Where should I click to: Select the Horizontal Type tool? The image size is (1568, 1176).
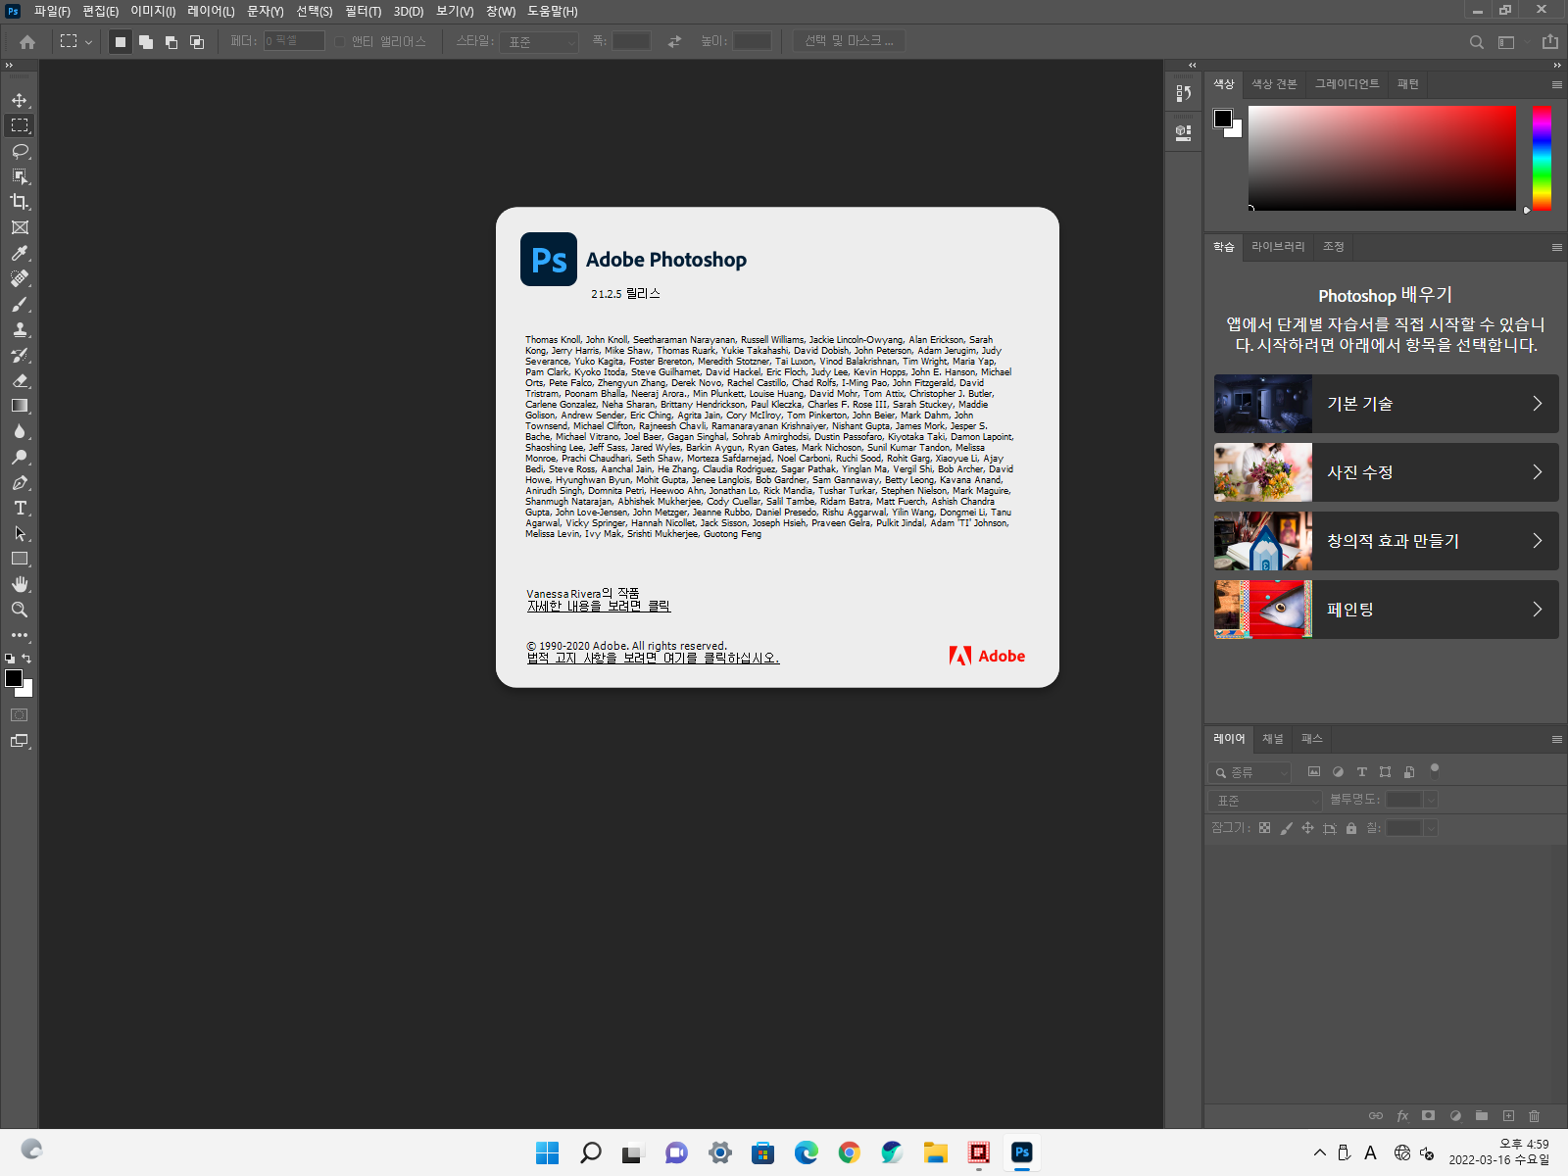(x=20, y=508)
